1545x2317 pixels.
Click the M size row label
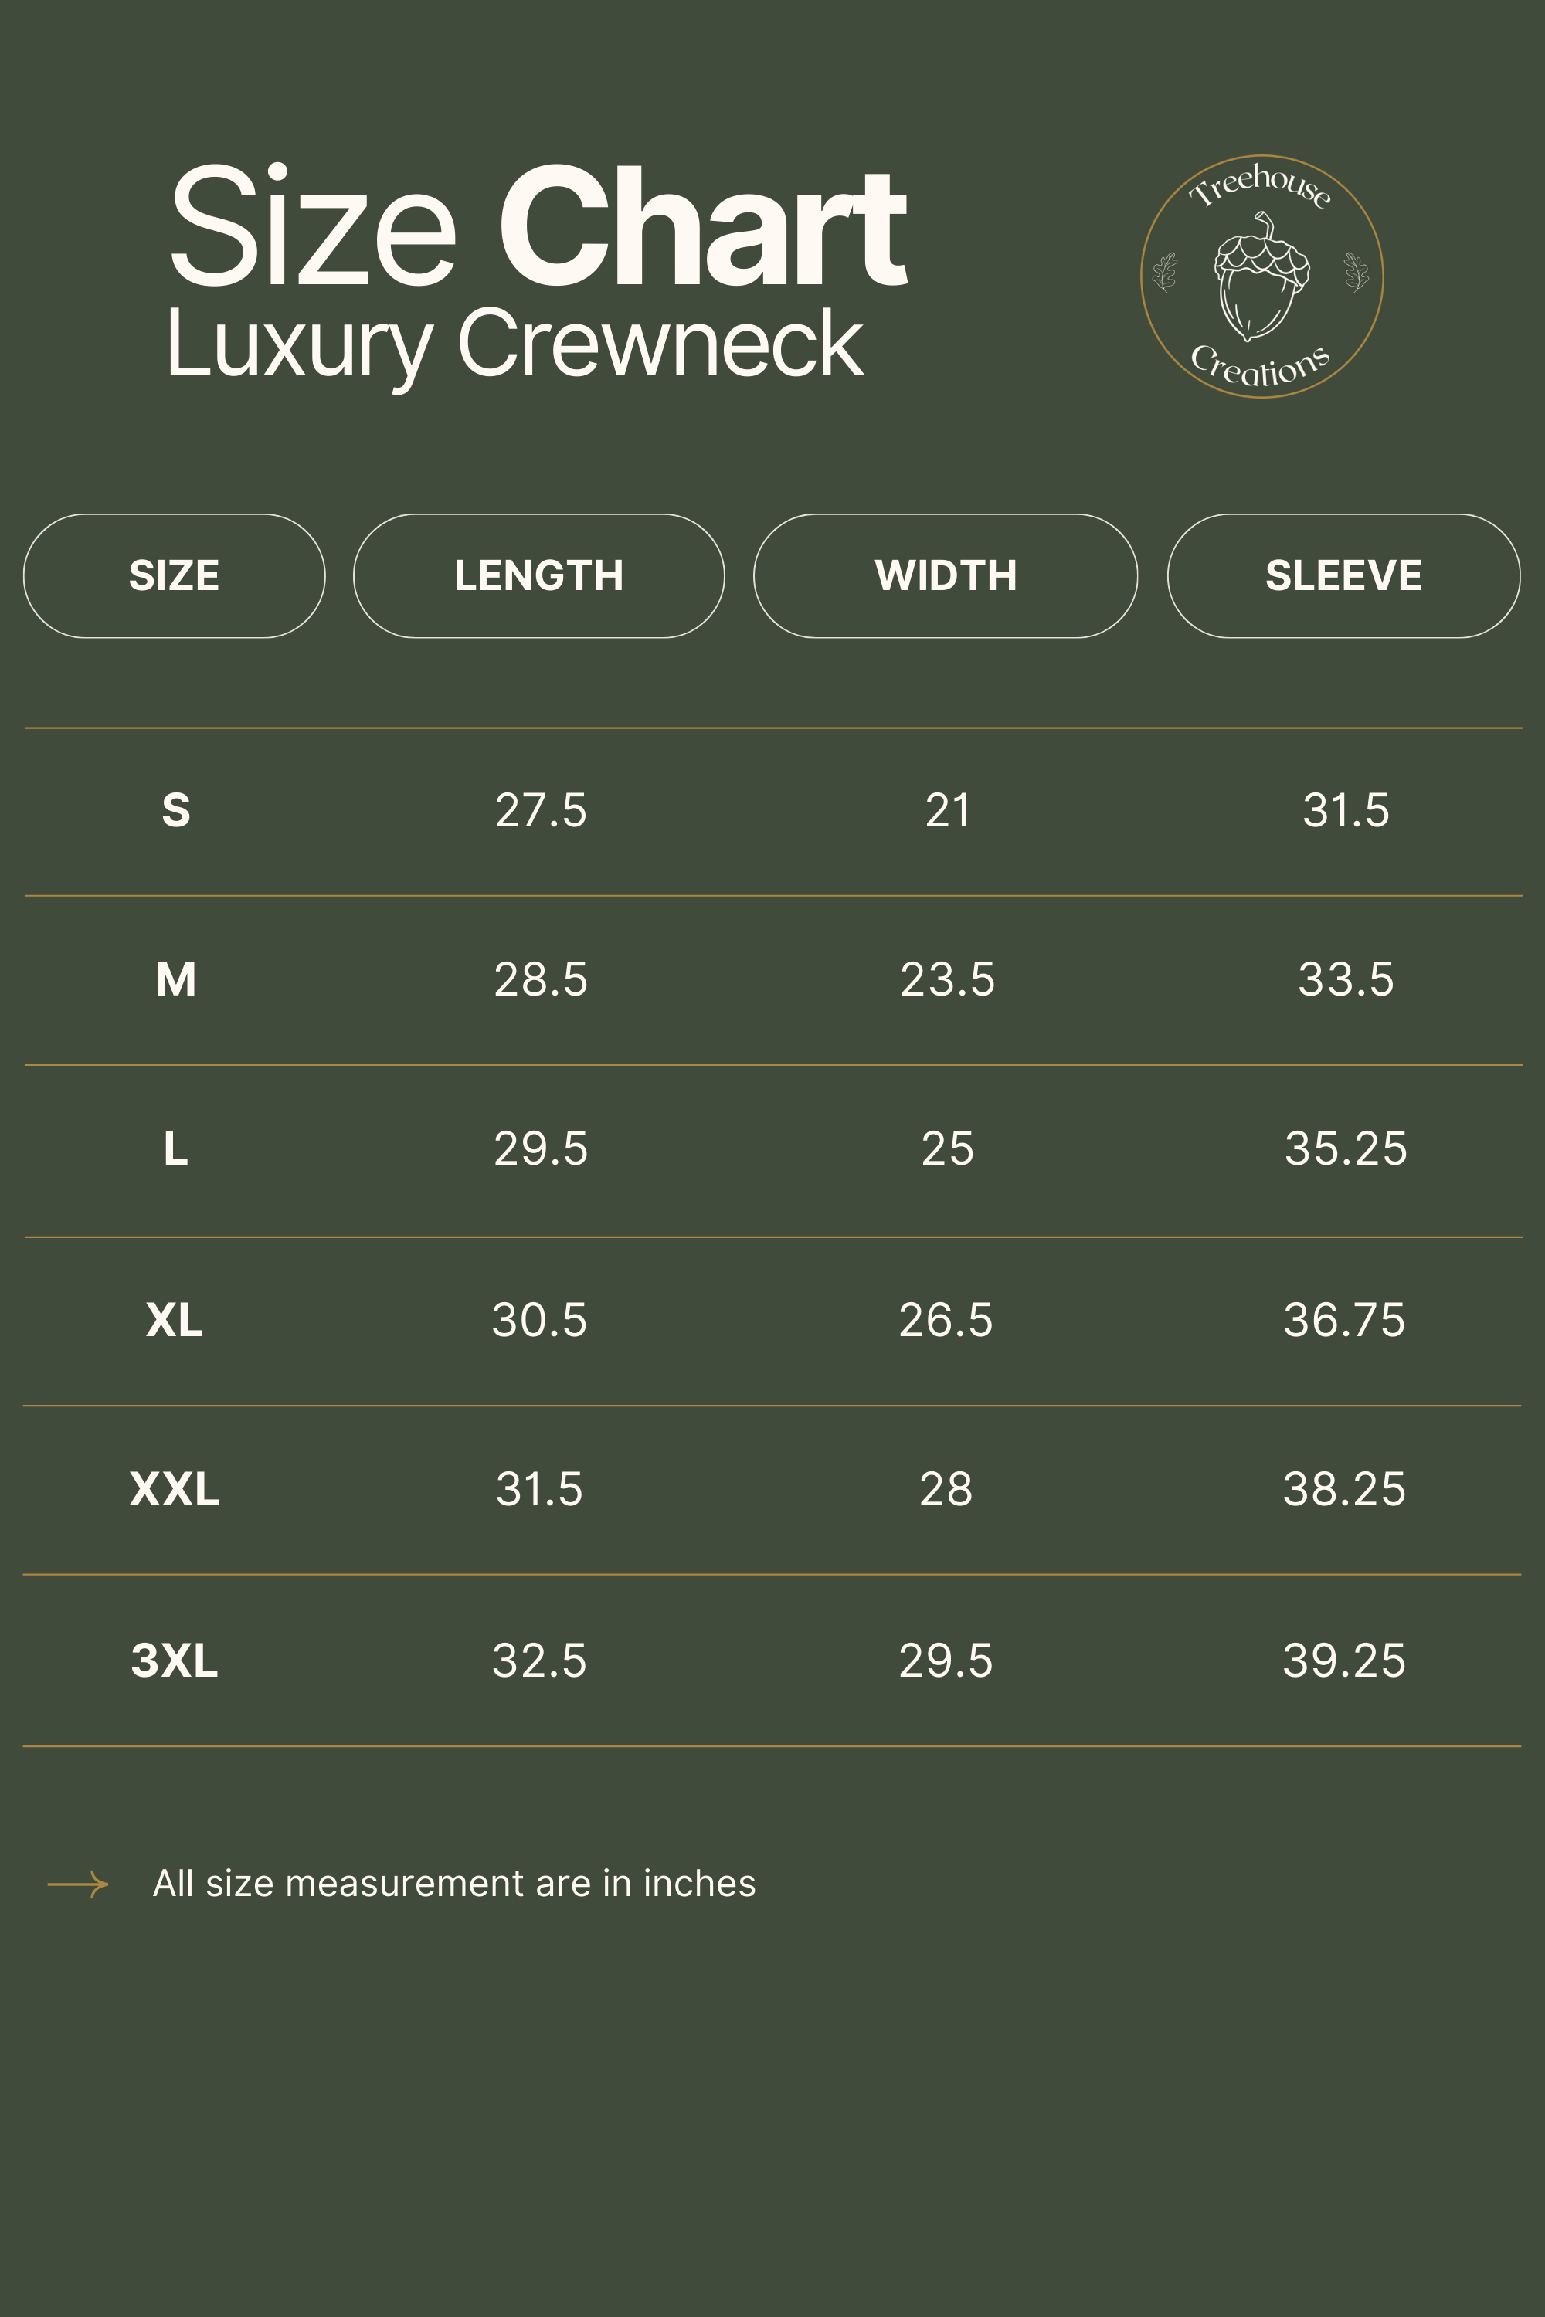point(175,979)
